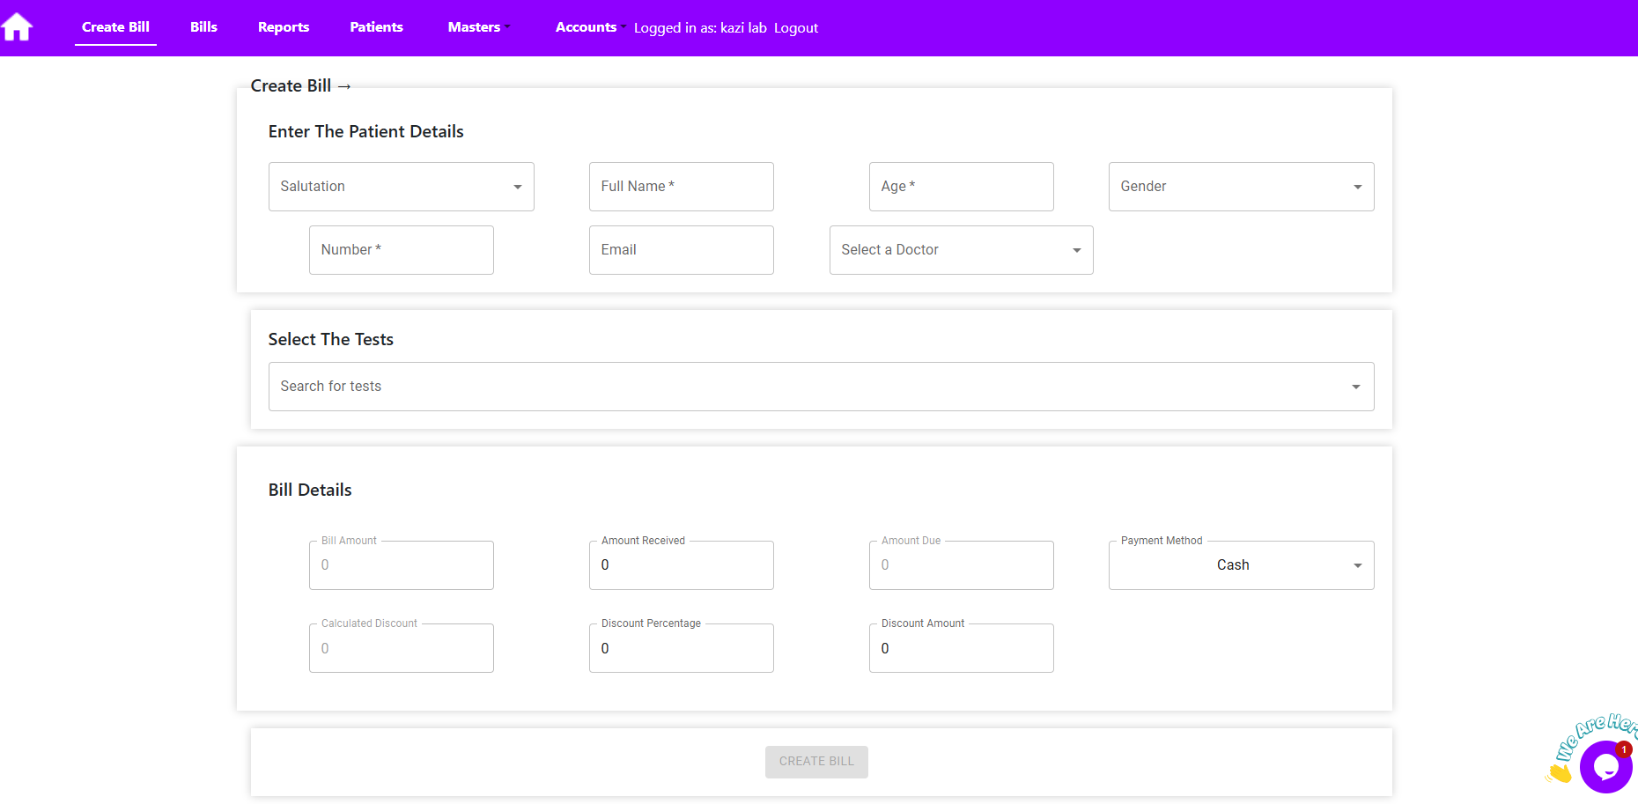Click the home icon in navbar
Image resolution: width=1638 pixels, height=804 pixels.
[x=17, y=27]
